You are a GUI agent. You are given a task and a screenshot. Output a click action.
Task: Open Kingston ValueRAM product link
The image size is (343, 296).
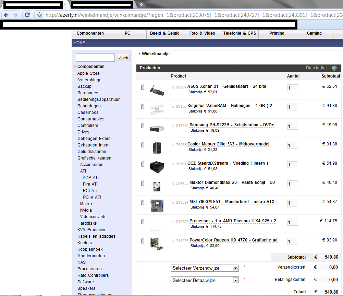click(x=230, y=106)
